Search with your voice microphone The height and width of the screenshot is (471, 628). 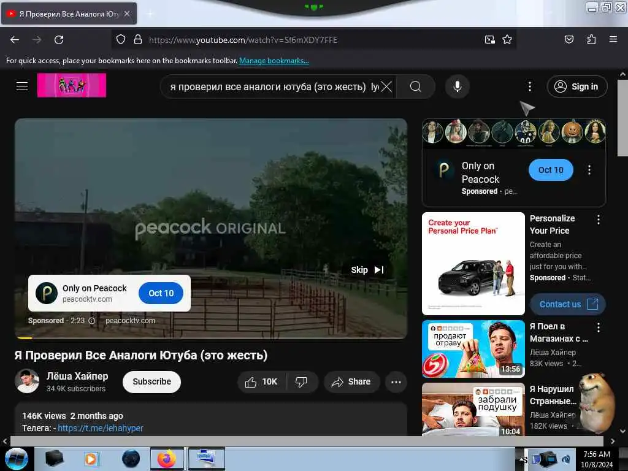tap(457, 86)
